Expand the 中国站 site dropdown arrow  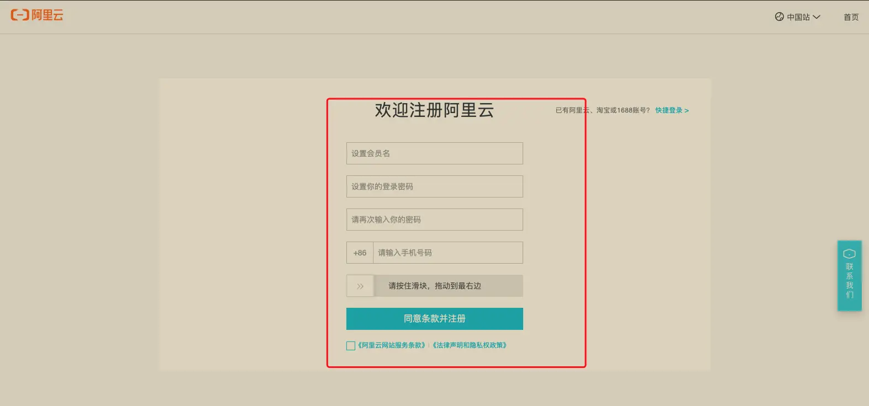(x=817, y=17)
